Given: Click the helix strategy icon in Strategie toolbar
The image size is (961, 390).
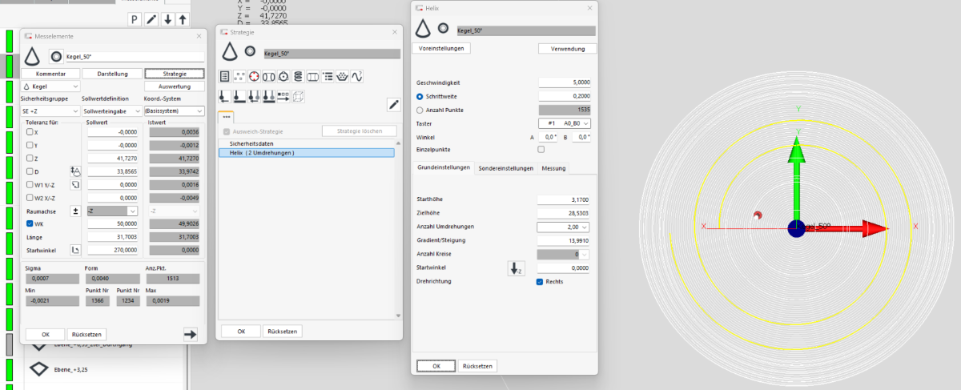Looking at the screenshot, I should [x=298, y=77].
